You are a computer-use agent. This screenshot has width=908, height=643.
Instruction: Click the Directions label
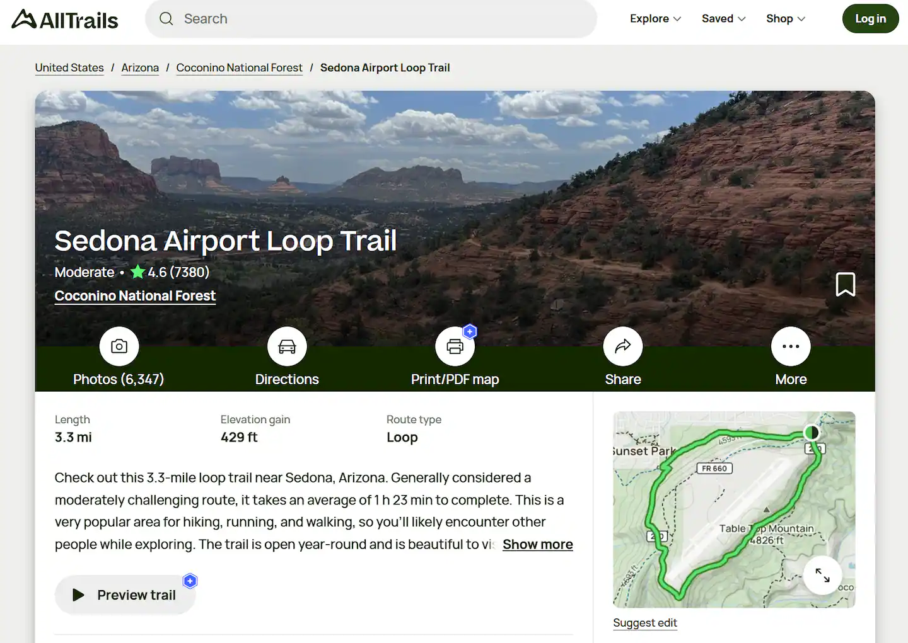click(287, 379)
